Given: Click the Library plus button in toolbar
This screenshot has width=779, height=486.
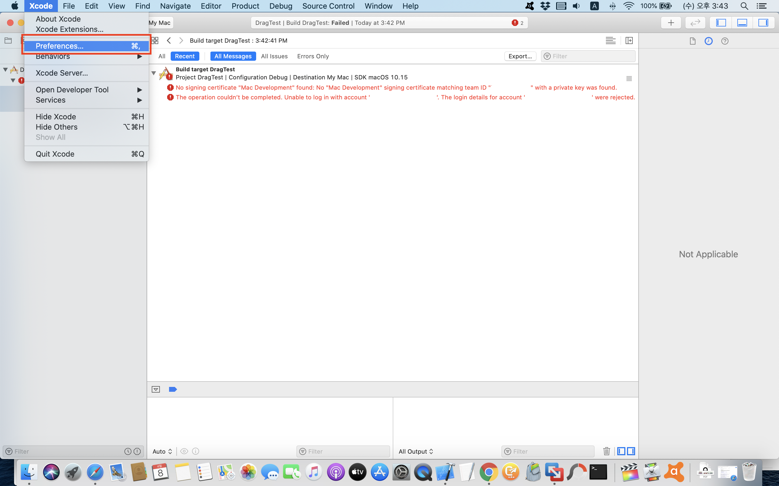Looking at the screenshot, I should click(671, 23).
